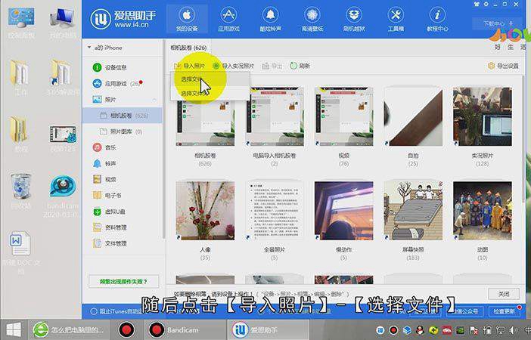
Task: Click the Bandicam taskbar button
Action: 185,330
